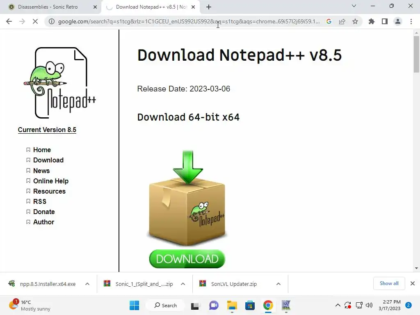The height and width of the screenshot is (315, 420).
Task: Select the Download Notepad++ v8.5 tab
Action: click(x=151, y=7)
